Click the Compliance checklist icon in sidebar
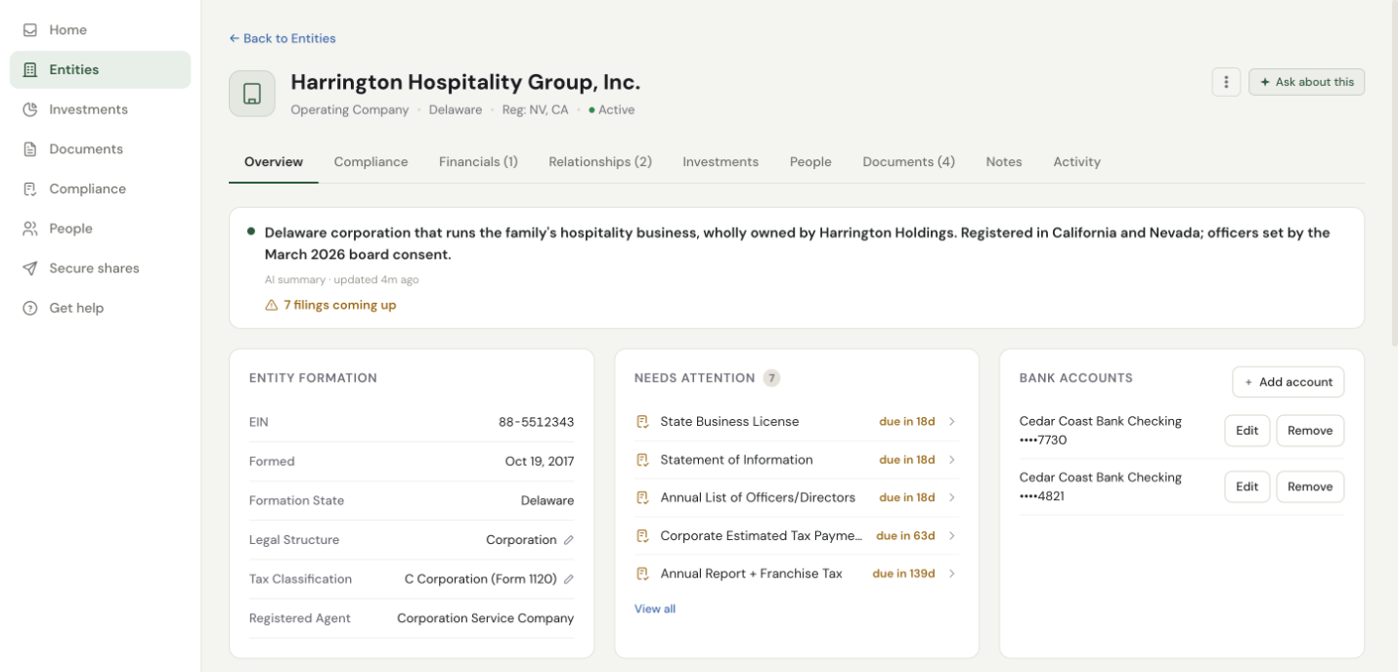Viewport: 1398px width, 672px height. point(30,189)
